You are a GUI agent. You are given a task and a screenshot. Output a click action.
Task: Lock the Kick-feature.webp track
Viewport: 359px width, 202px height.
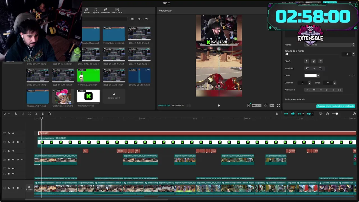[9, 142]
